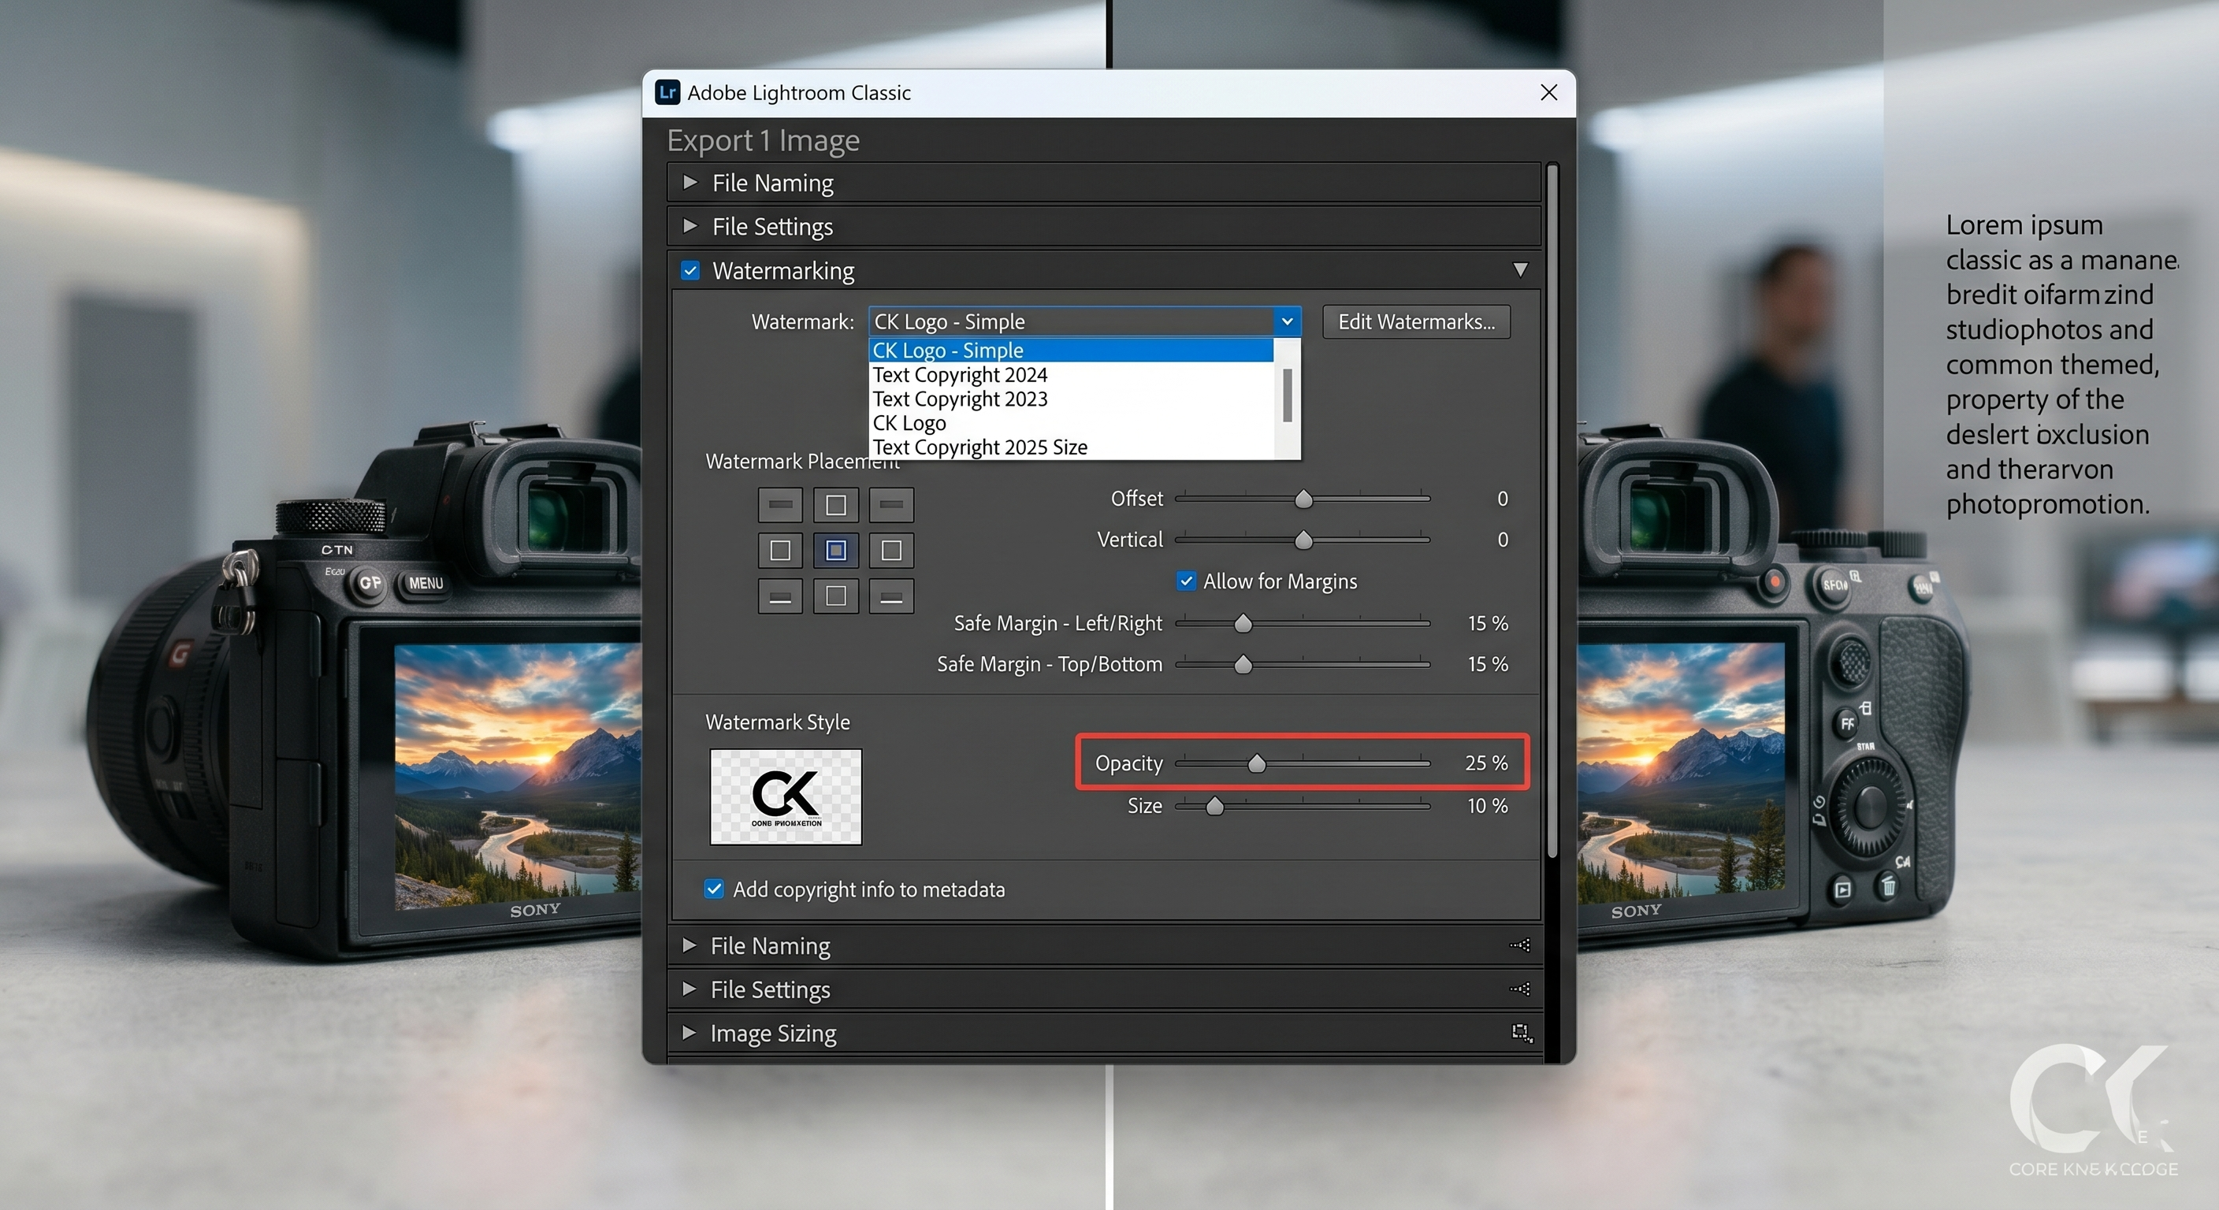Image resolution: width=2219 pixels, height=1210 pixels.
Task: Select the center watermark anchor
Action: (835, 551)
